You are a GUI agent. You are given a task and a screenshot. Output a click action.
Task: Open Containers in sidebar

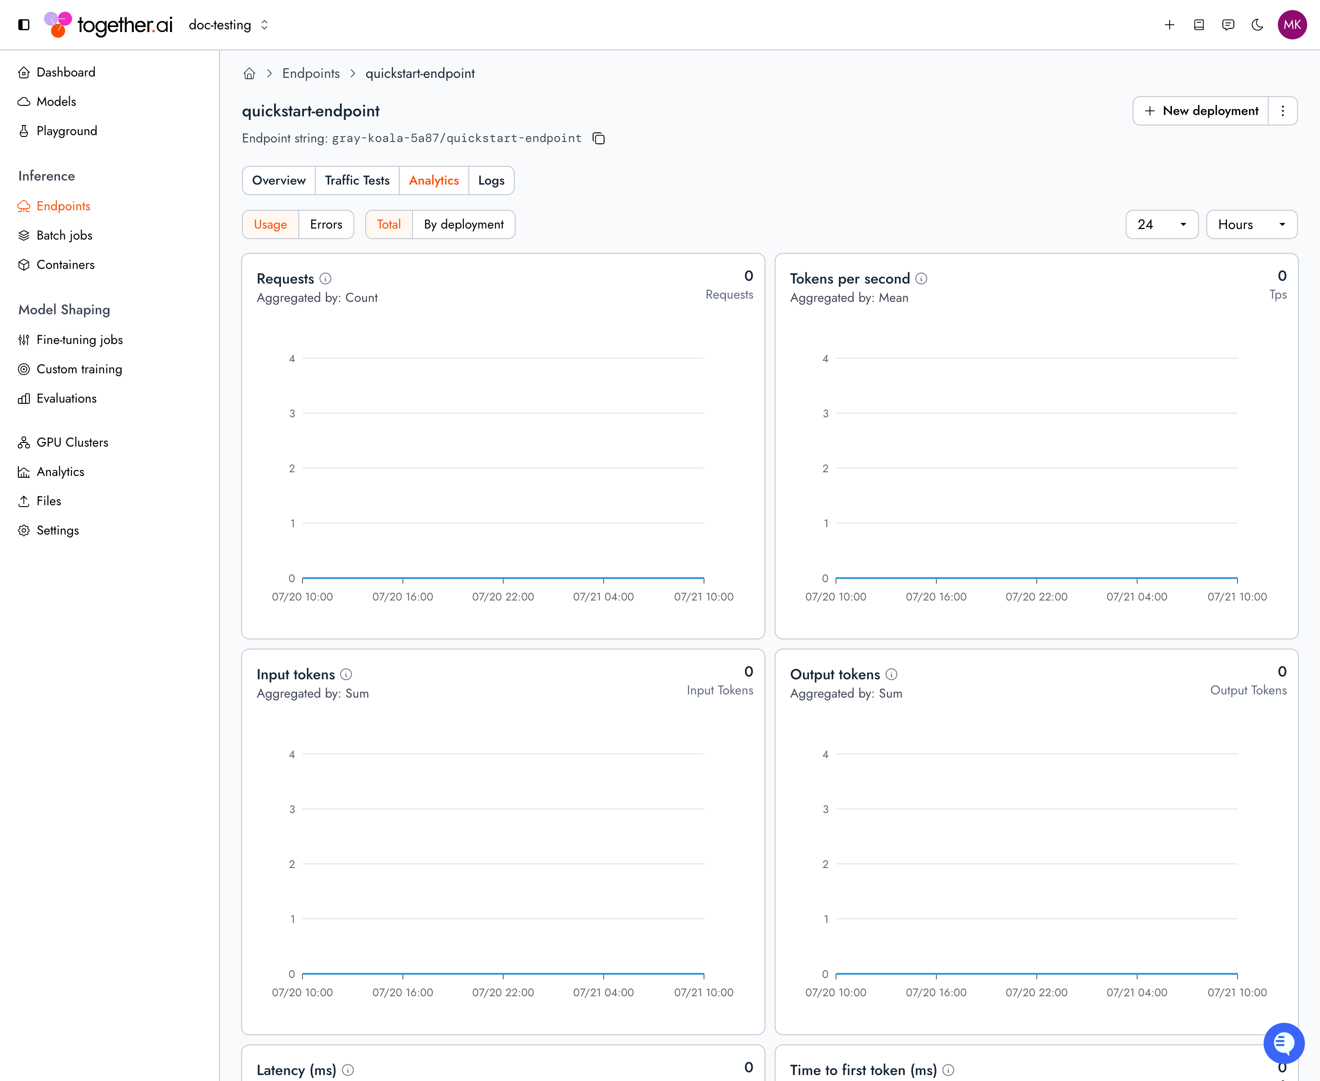coord(66,265)
